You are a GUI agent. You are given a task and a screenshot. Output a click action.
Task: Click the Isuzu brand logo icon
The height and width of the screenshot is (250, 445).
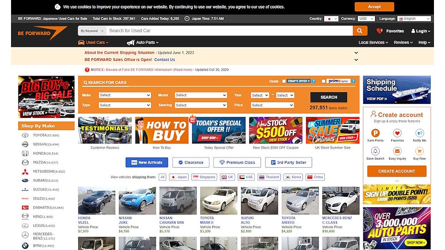click(25, 198)
